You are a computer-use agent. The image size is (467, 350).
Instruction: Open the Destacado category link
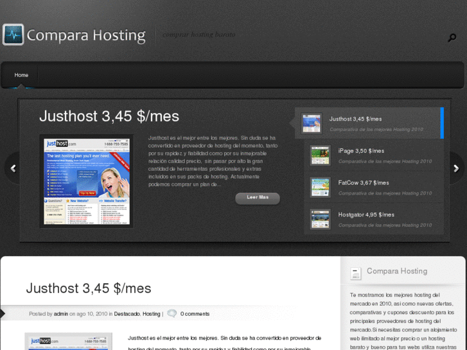[127, 313]
